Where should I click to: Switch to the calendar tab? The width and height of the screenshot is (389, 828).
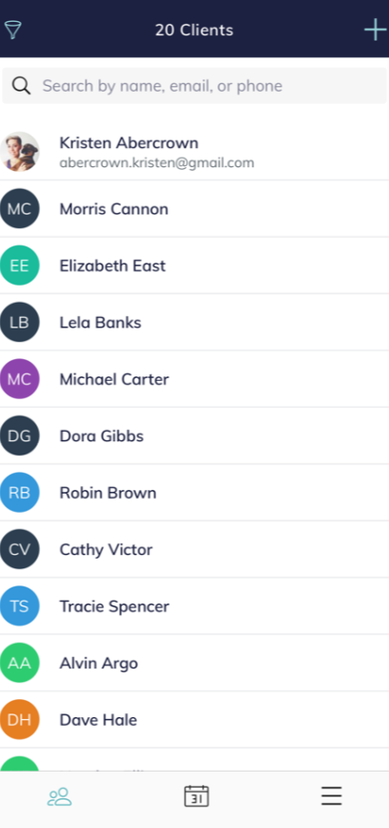tap(196, 796)
